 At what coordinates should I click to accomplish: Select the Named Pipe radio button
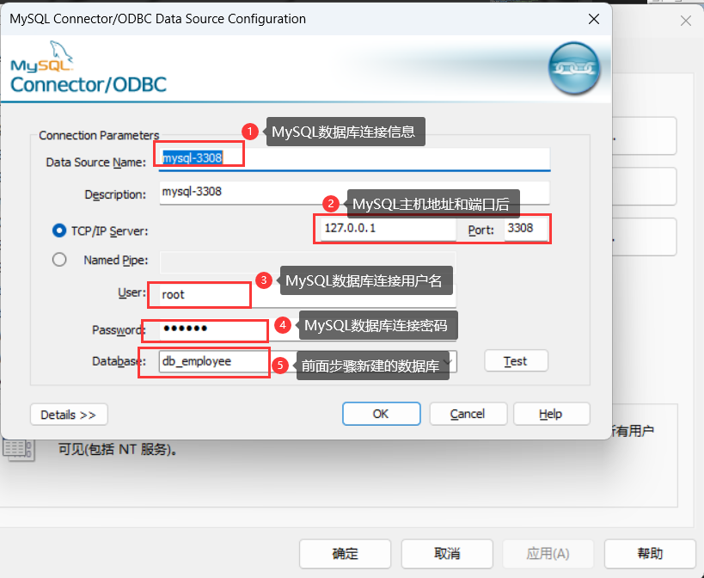pos(59,260)
